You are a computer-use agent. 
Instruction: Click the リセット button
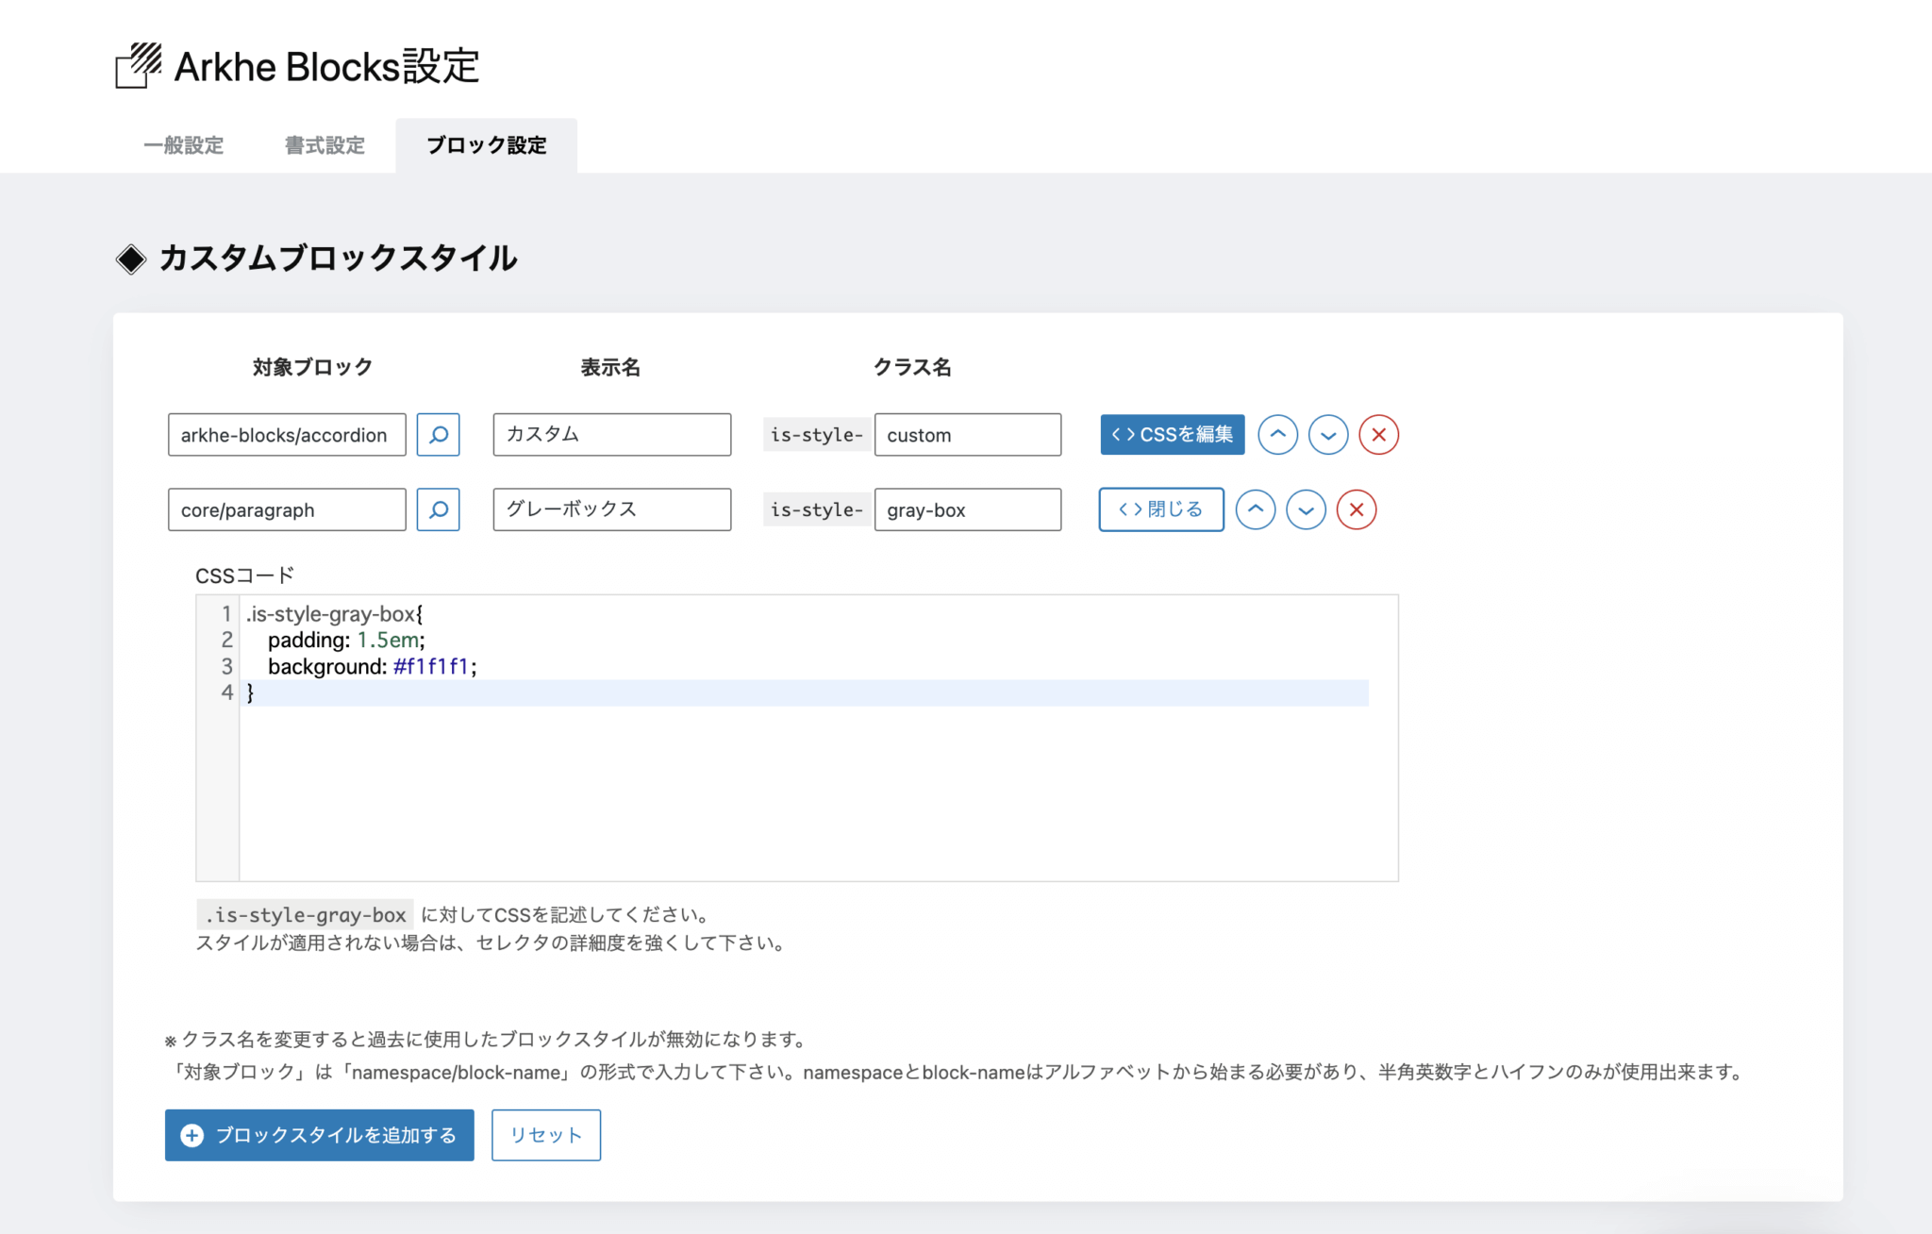tap(545, 1135)
